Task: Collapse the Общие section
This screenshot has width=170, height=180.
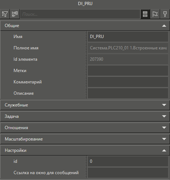Action: pos(85,26)
